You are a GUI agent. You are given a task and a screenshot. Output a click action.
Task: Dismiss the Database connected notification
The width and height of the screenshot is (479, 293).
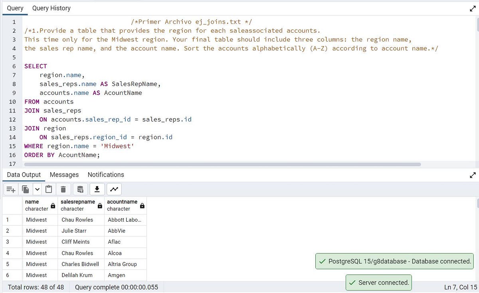[394, 262]
